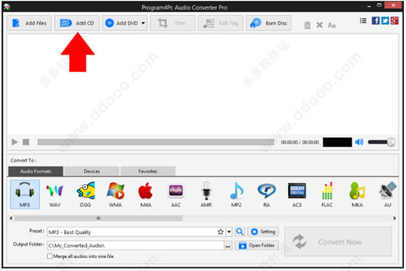Click the star favorite icon in the Preset field

tap(221, 232)
